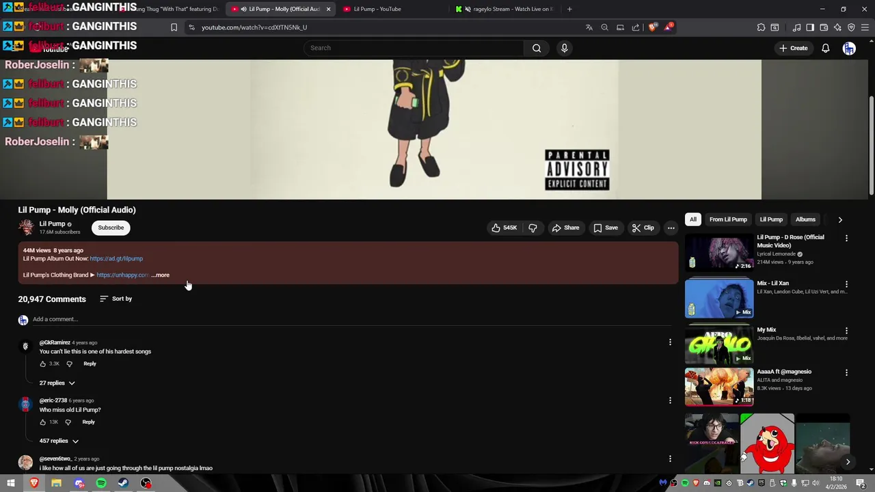Open Brave Wallet icon in toolbar
Screen dimensions: 875x492
[824, 27]
